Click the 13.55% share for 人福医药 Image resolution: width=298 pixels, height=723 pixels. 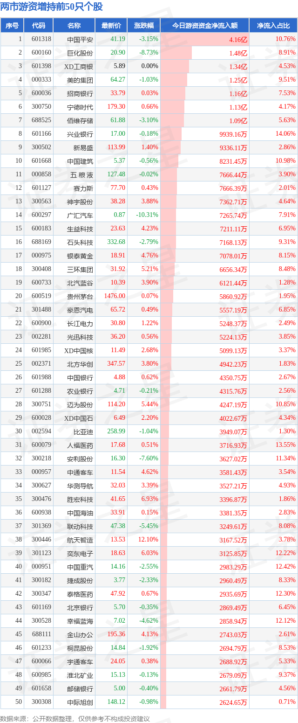pyautogui.click(x=285, y=445)
